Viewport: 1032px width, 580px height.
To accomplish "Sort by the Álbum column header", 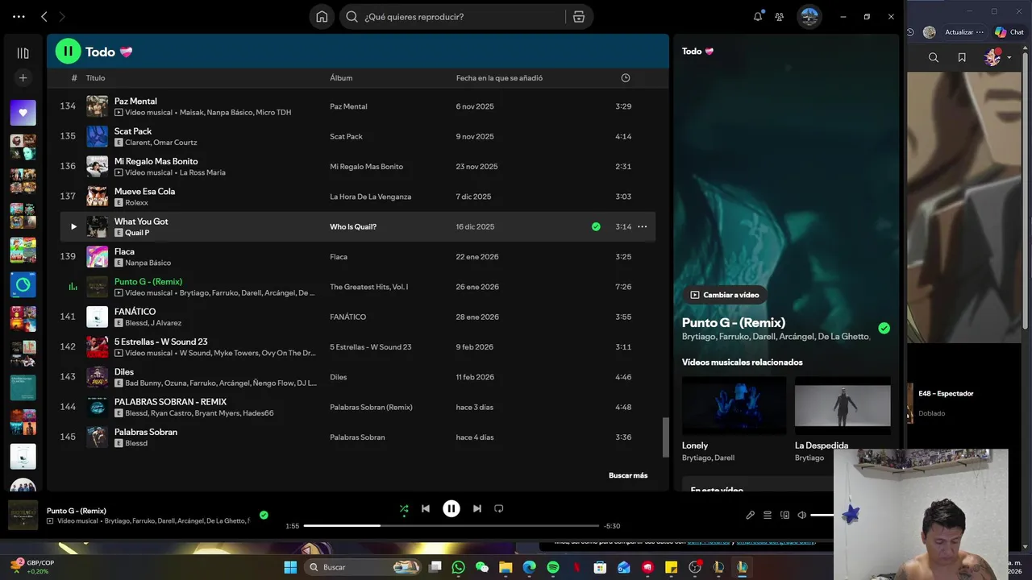I will pos(341,78).
